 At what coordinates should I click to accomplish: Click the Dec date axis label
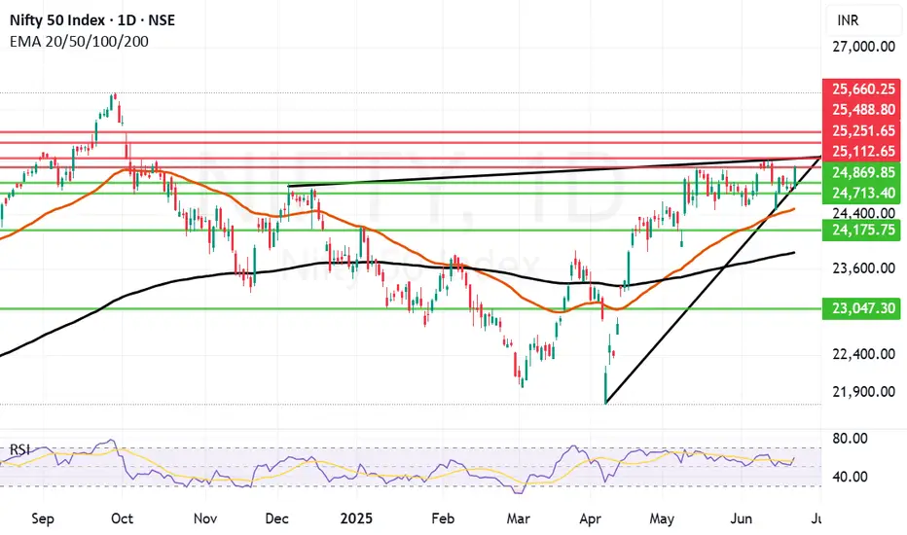pyautogui.click(x=276, y=518)
